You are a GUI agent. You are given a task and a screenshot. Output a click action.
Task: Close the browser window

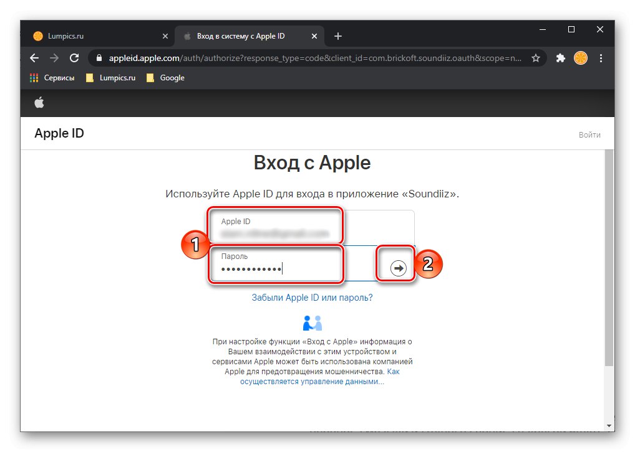[x=600, y=29]
